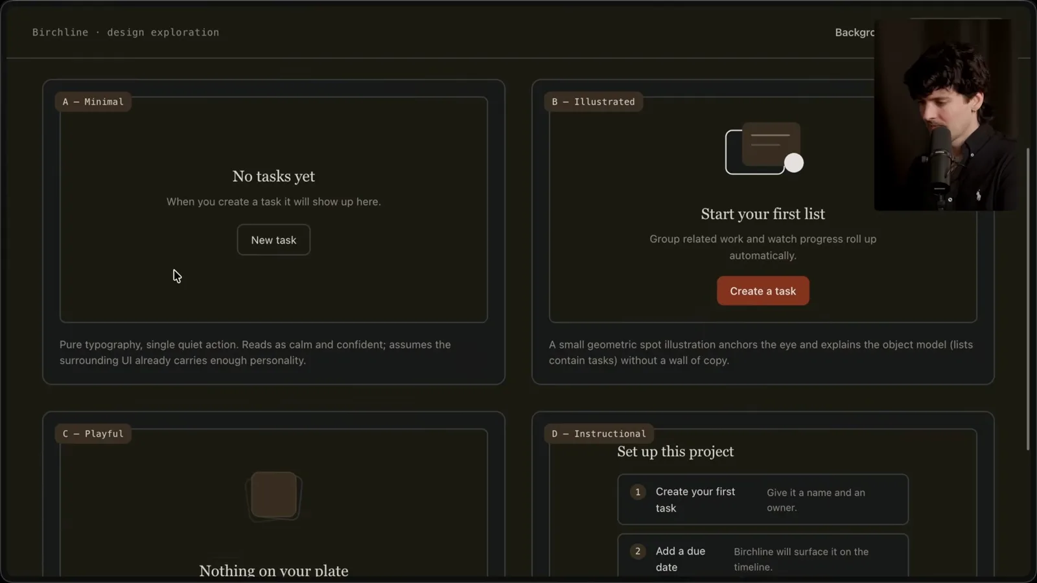Screen dimensions: 1037x583
Task: Click the "Birchline · design exploration" header title
Action: [126, 32]
